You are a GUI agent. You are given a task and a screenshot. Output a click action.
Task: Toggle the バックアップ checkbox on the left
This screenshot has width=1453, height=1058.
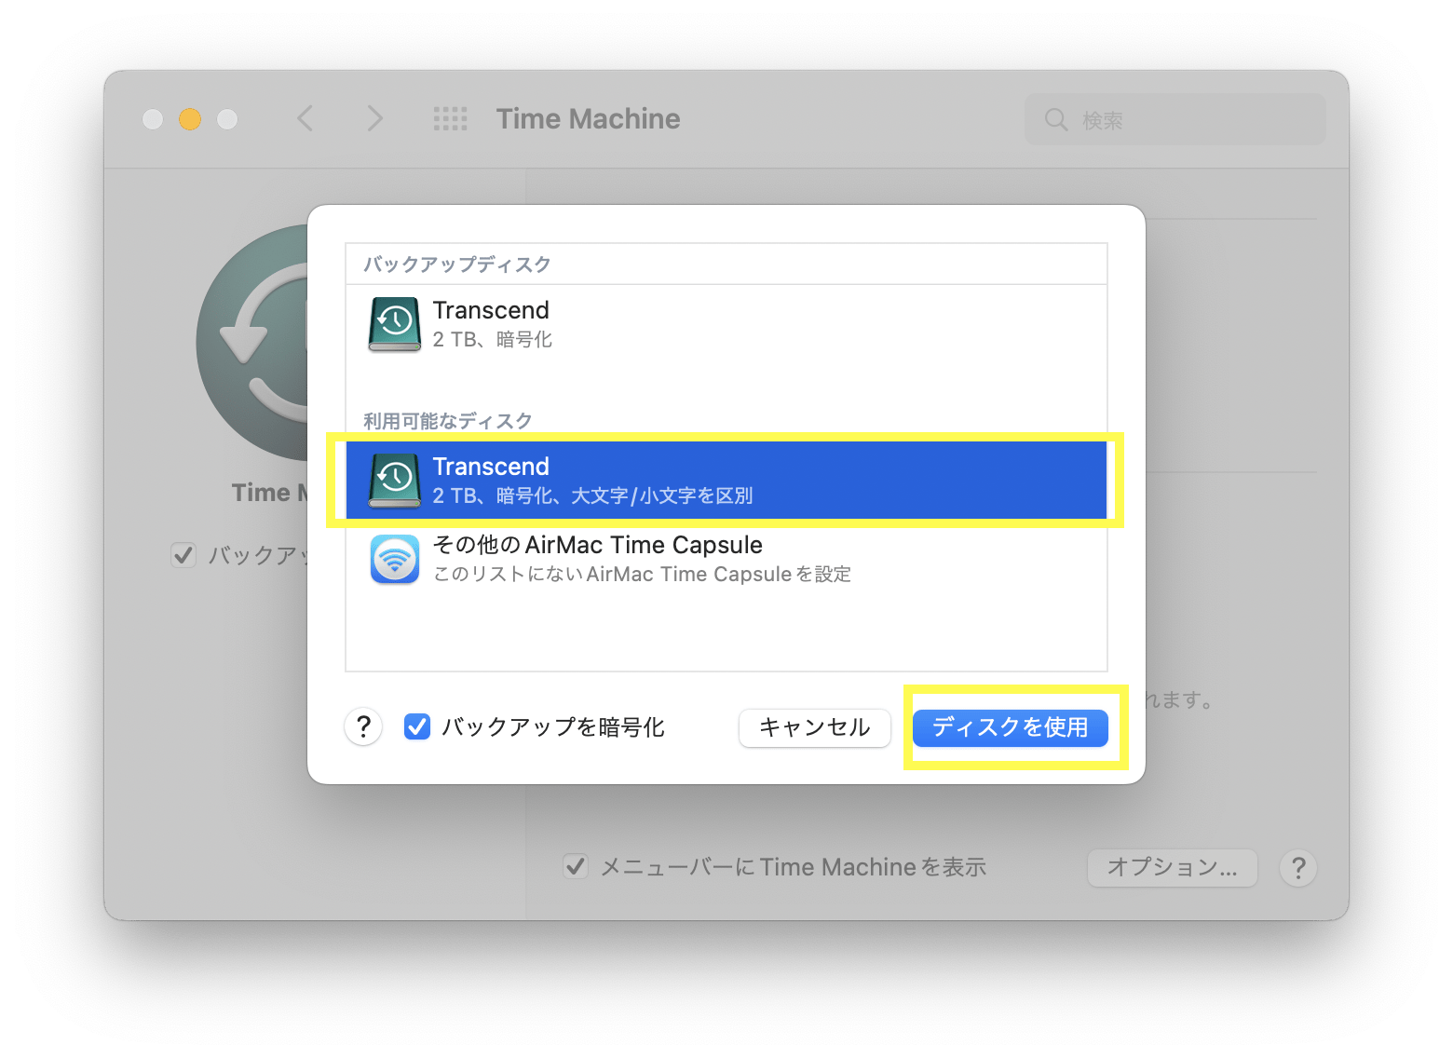click(x=183, y=555)
